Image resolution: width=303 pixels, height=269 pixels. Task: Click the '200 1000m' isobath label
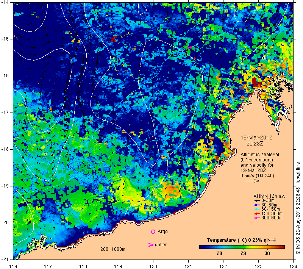[113, 249]
